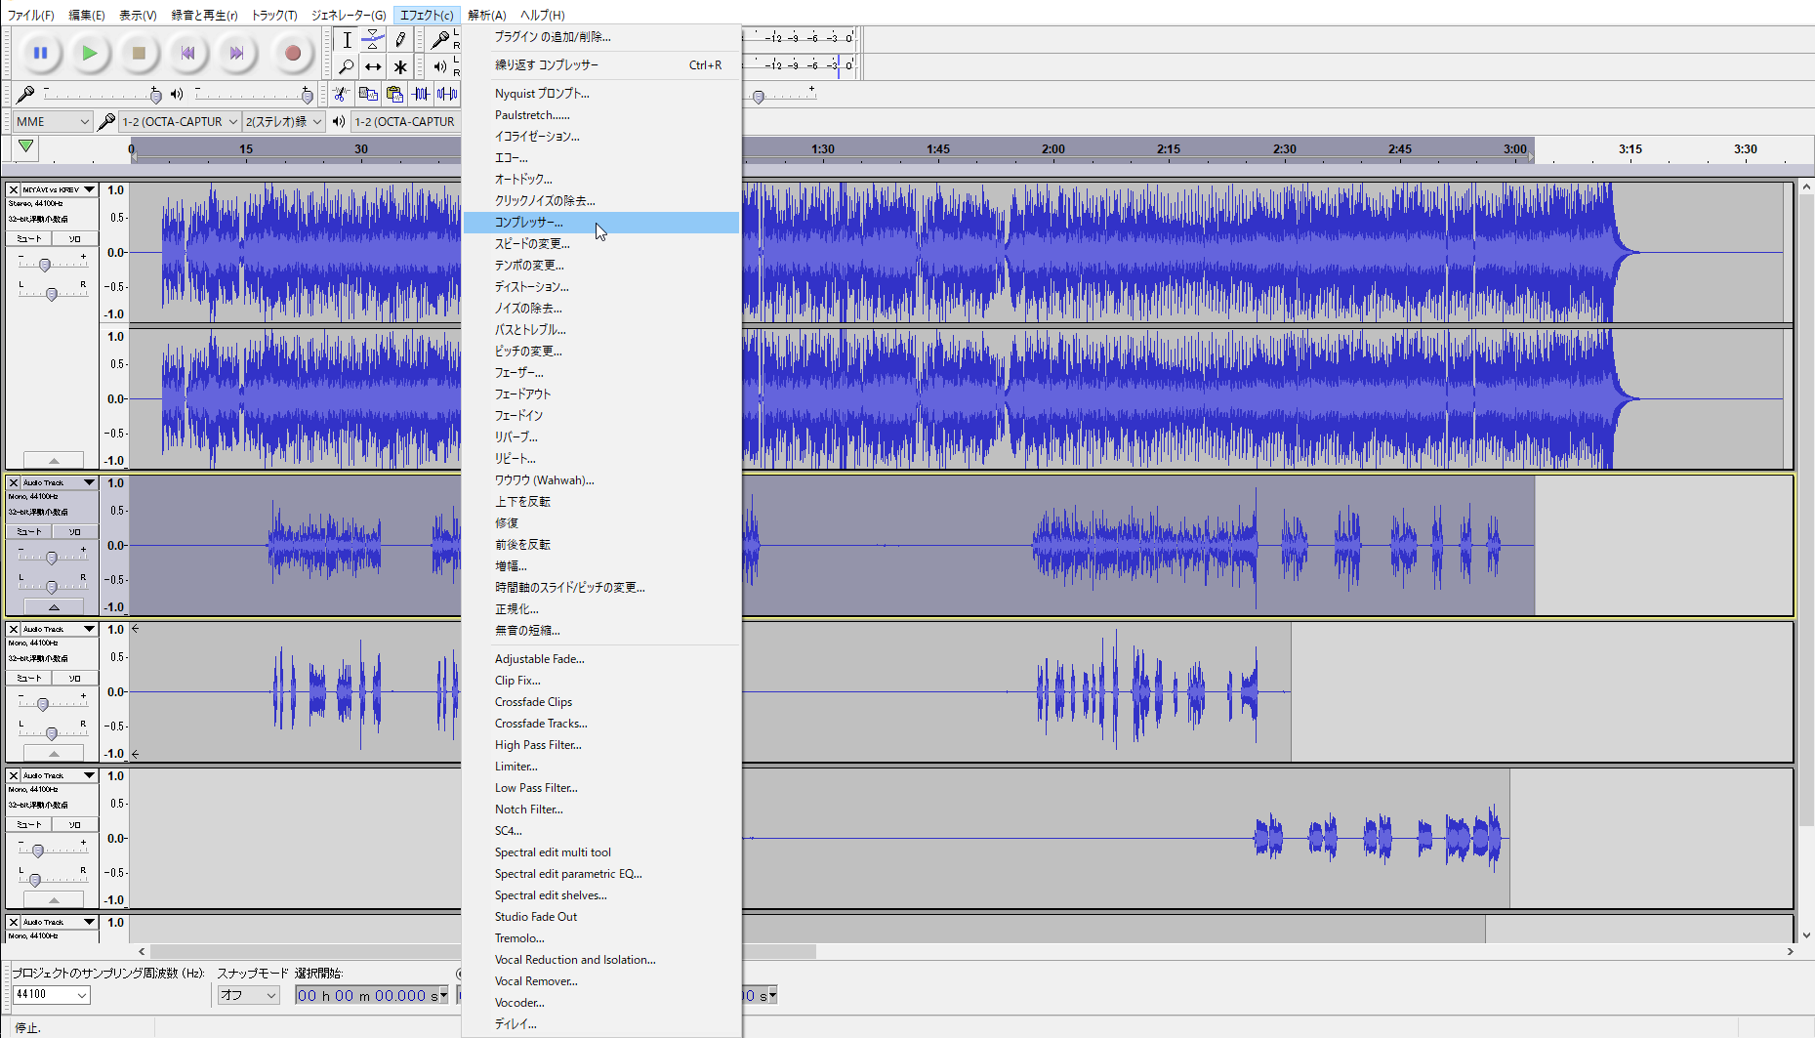
Task: Select the Draw pencil tool
Action: [x=400, y=40]
